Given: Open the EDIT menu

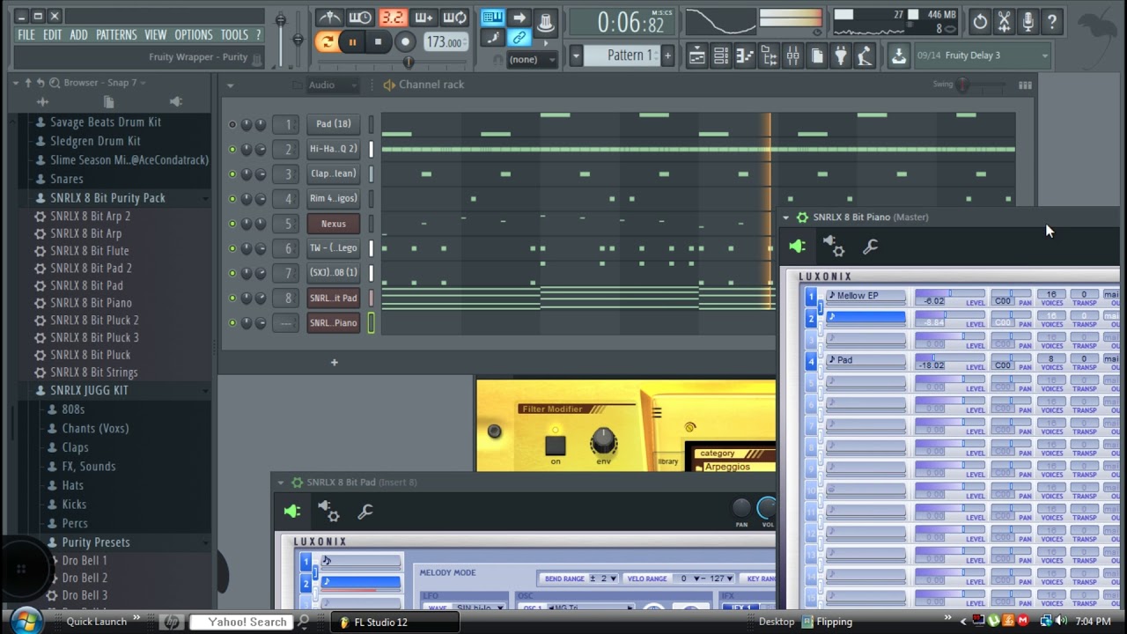Looking at the screenshot, I should (x=53, y=35).
